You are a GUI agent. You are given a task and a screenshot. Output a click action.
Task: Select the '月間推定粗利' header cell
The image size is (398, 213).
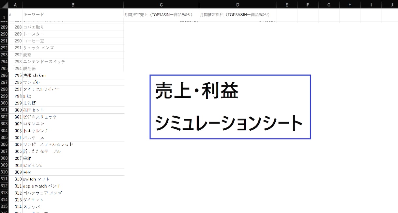(x=237, y=15)
